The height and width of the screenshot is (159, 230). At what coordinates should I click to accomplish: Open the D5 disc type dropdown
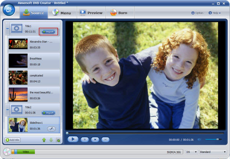point(192,152)
